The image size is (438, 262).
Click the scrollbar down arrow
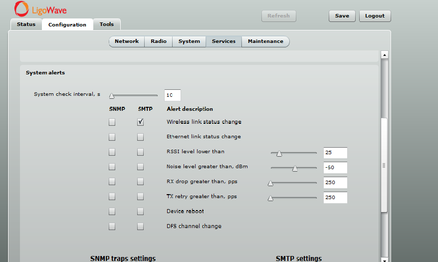[385, 261]
